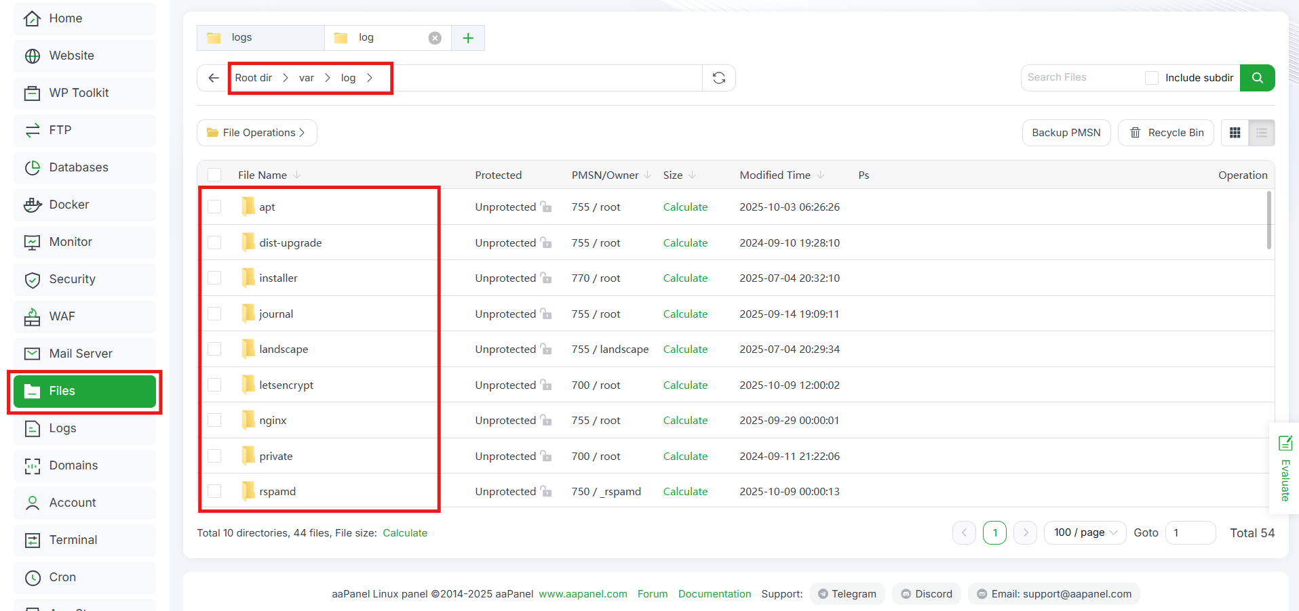Click the WAF icon in sidebar
Screen dimensions: 1299x611
pos(32,316)
